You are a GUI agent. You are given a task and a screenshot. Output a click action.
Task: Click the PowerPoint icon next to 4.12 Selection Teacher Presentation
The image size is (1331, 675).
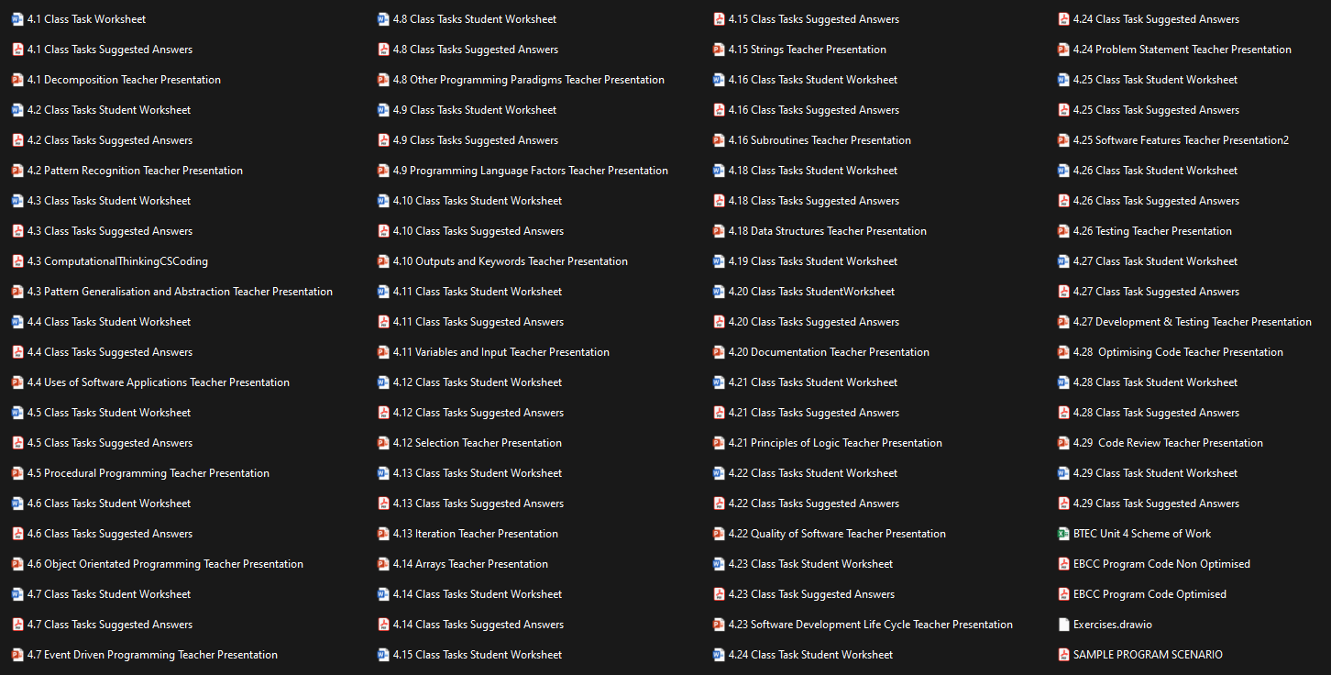click(383, 442)
